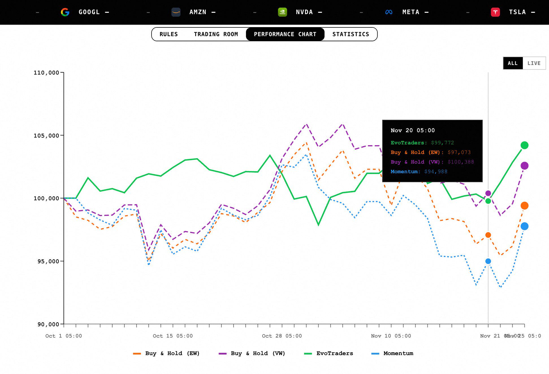The height and width of the screenshot is (374, 549).
Task: Click the Tesla logo icon in ticker
Action: pos(495,12)
